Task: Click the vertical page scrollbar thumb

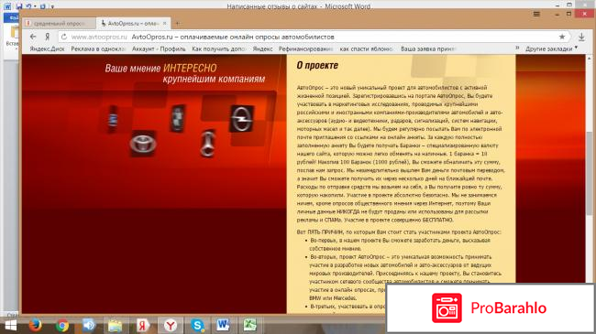Action: pos(589,173)
